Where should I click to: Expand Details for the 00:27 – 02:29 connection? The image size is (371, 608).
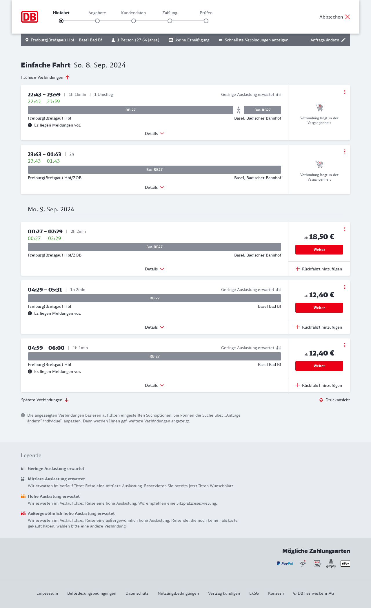(154, 269)
